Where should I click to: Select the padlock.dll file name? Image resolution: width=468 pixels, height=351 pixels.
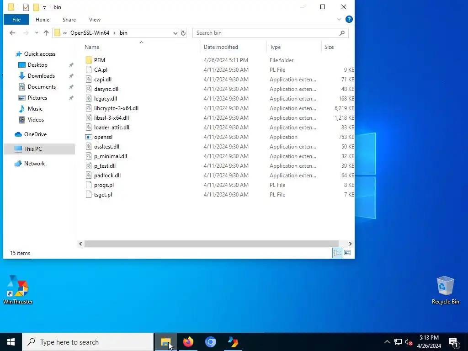click(107, 175)
